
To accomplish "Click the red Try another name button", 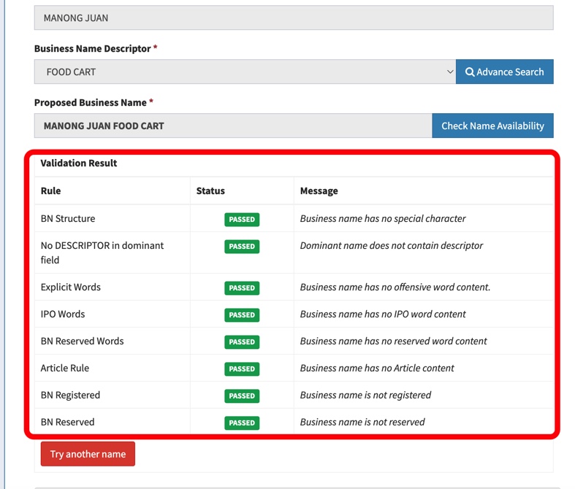I will [x=88, y=454].
